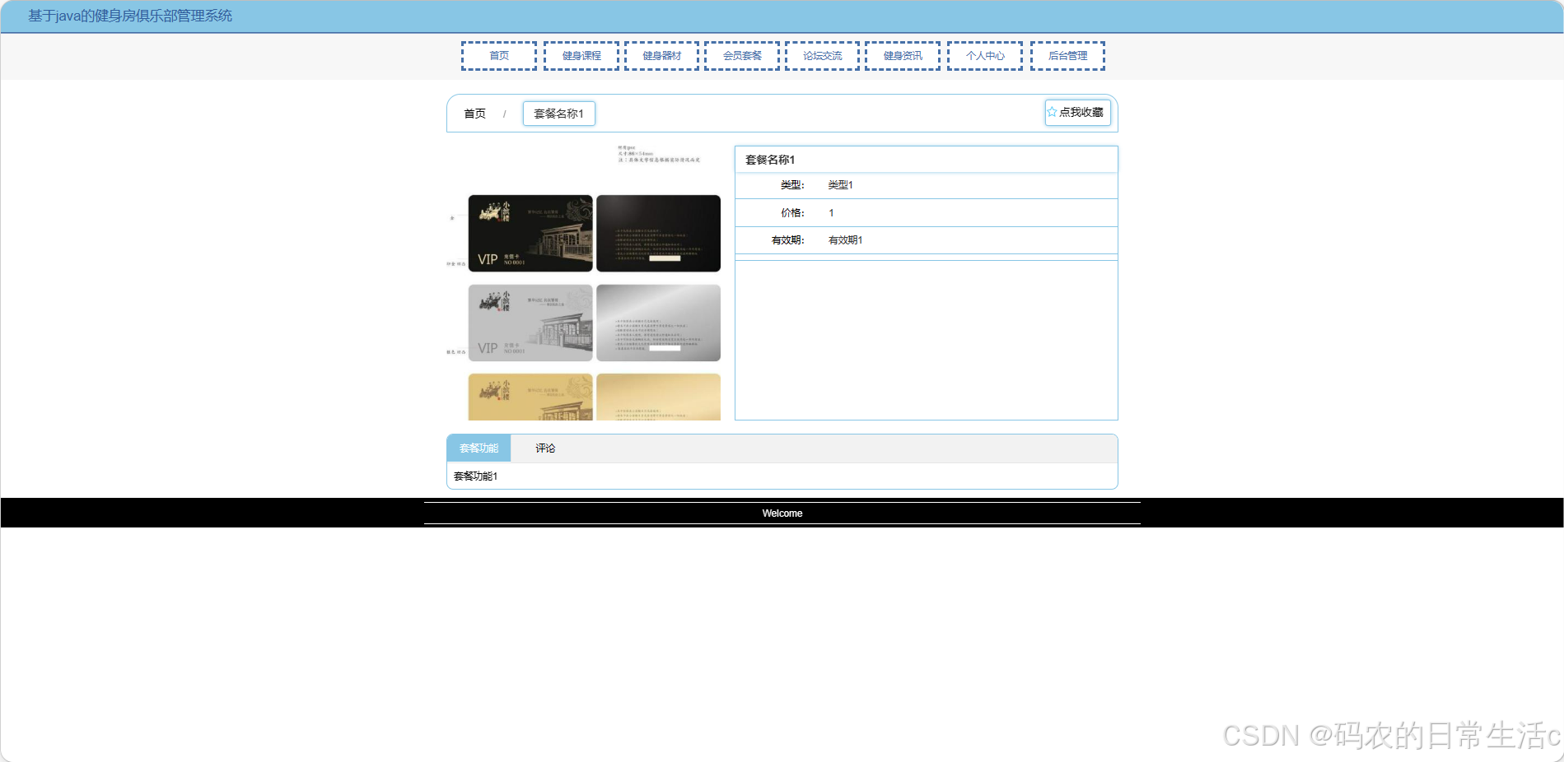Click the gold VIP card front image
1564x762 pixels.
[530, 397]
